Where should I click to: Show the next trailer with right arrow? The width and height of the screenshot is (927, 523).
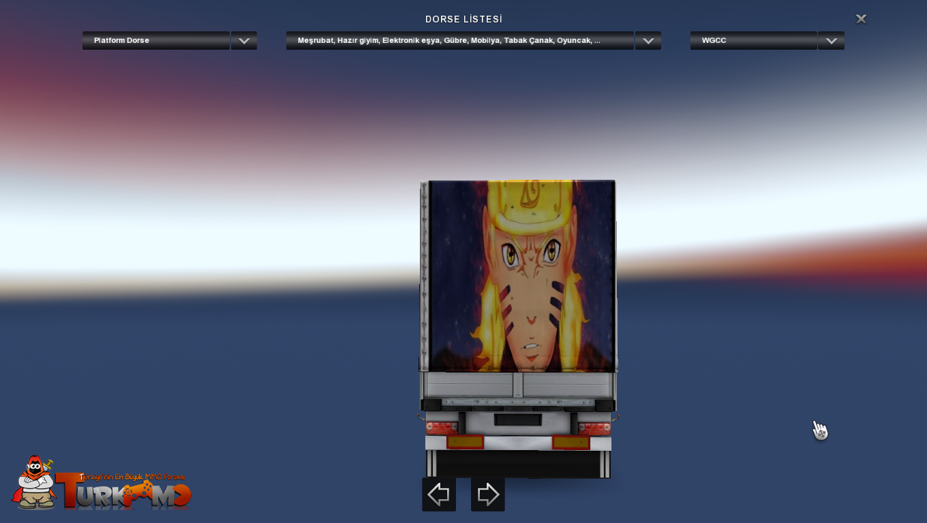pyautogui.click(x=488, y=494)
